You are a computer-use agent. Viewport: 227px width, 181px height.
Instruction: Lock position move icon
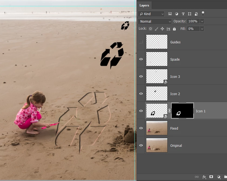coord(162,29)
